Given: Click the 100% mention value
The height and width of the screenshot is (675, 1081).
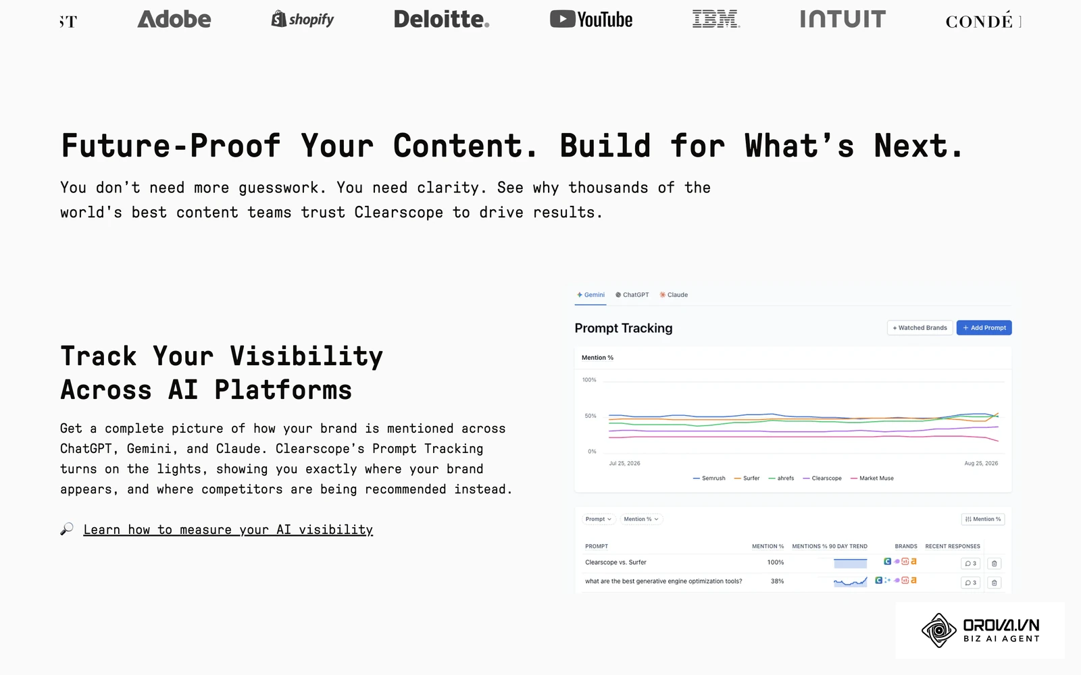Looking at the screenshot, I should click(x=776, y=562).
